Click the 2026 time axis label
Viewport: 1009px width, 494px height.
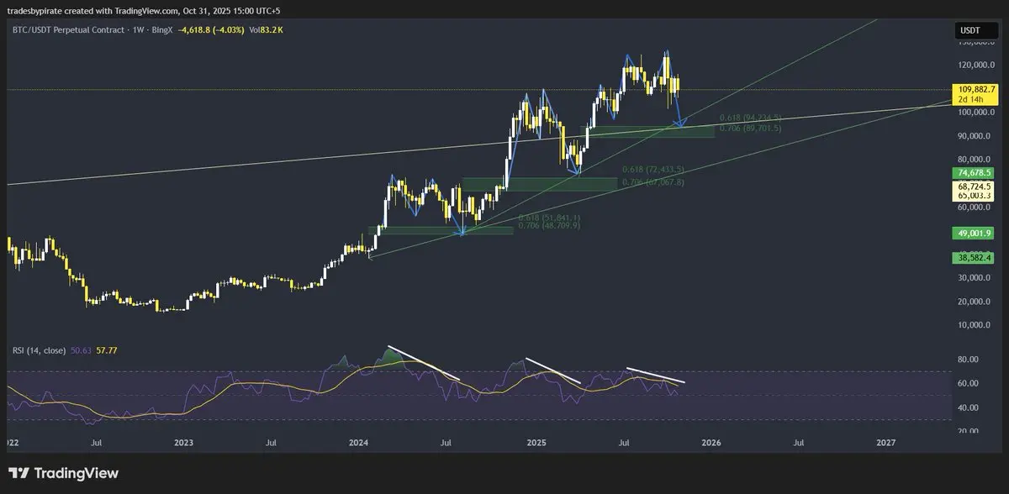point(711,442)
